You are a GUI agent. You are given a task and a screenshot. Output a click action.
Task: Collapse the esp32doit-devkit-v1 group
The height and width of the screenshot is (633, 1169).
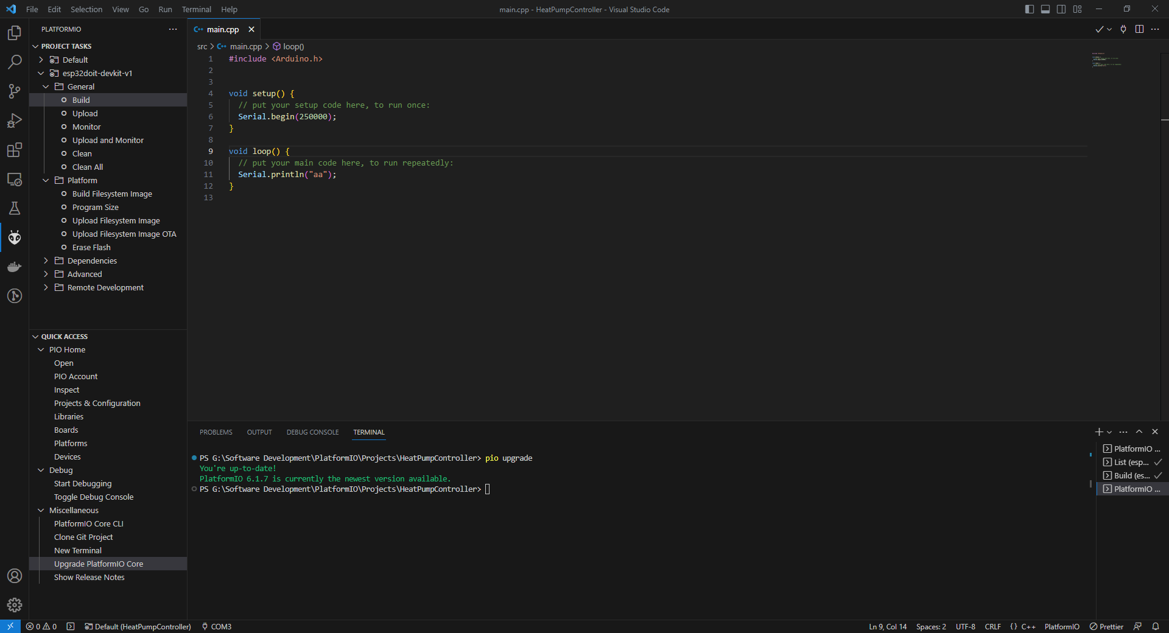point(41,73)
